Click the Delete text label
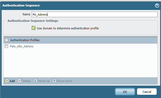161x98 pixels. [26, 81]
